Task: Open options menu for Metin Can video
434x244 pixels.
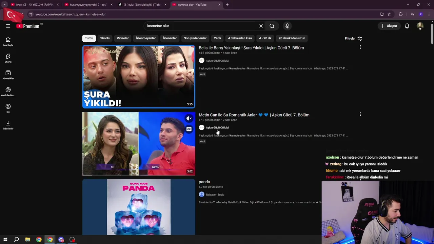Action: tap(360, 115)
